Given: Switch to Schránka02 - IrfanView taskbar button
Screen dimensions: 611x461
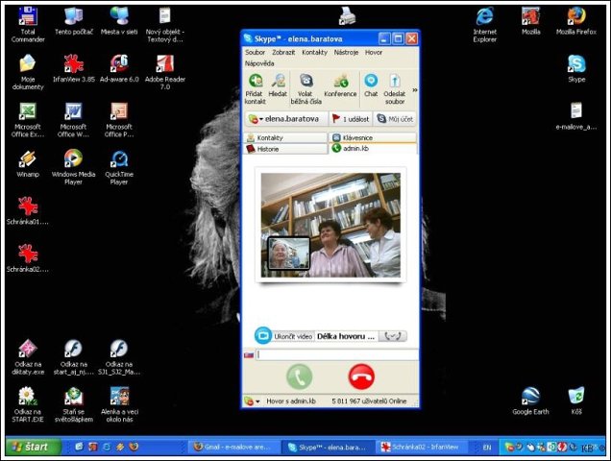Looking at the screenshot, I should pos(422,447).
